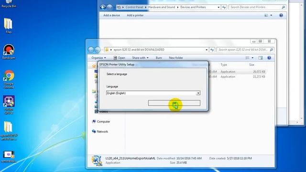Click New folder in the toolbar

(176, 58)
